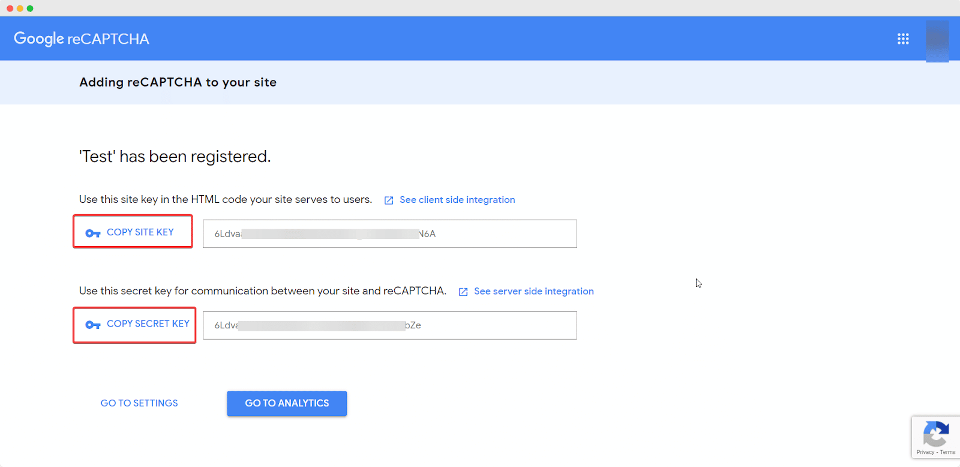Maximize the window with the green button

(30, 8)
